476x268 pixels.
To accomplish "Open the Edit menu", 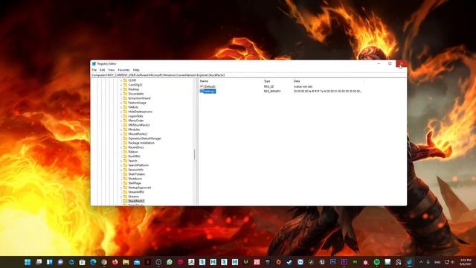I will pyautogui.click(x=103, y=70).
